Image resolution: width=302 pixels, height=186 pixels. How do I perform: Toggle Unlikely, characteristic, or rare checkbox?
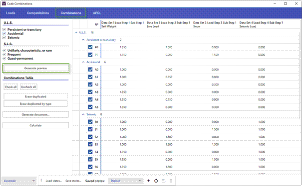[x=4, y=51]
